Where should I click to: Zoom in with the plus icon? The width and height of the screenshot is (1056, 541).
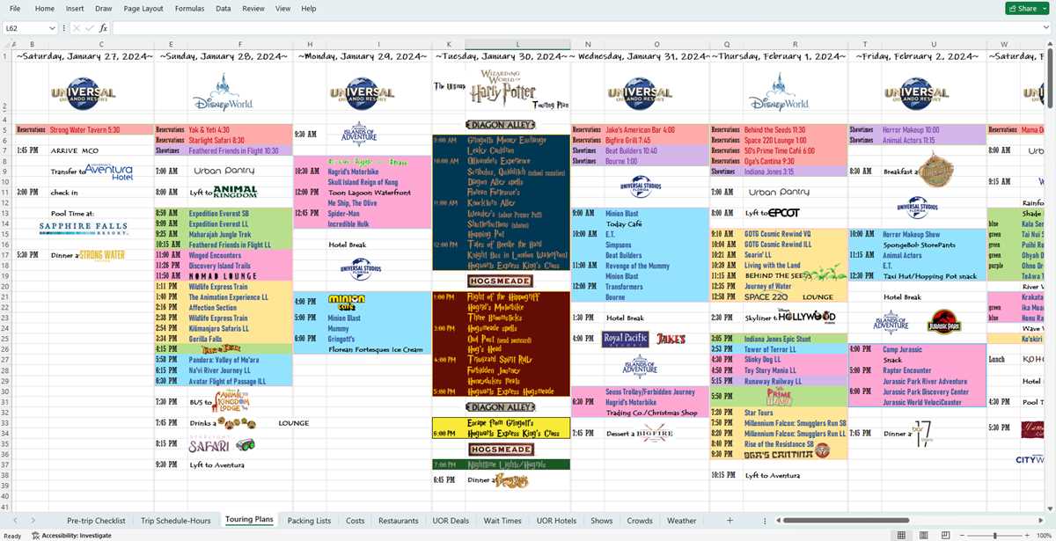click(x=1025, y=535)
